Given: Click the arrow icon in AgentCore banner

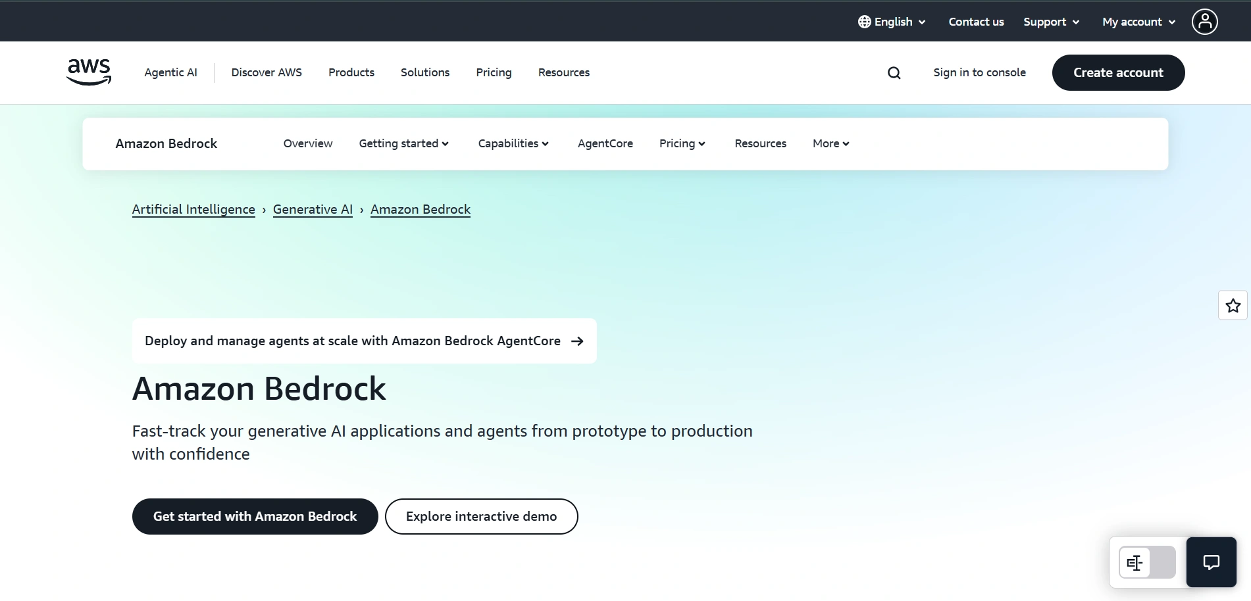Looking at the screenshot, I should (x=577, y=341).
